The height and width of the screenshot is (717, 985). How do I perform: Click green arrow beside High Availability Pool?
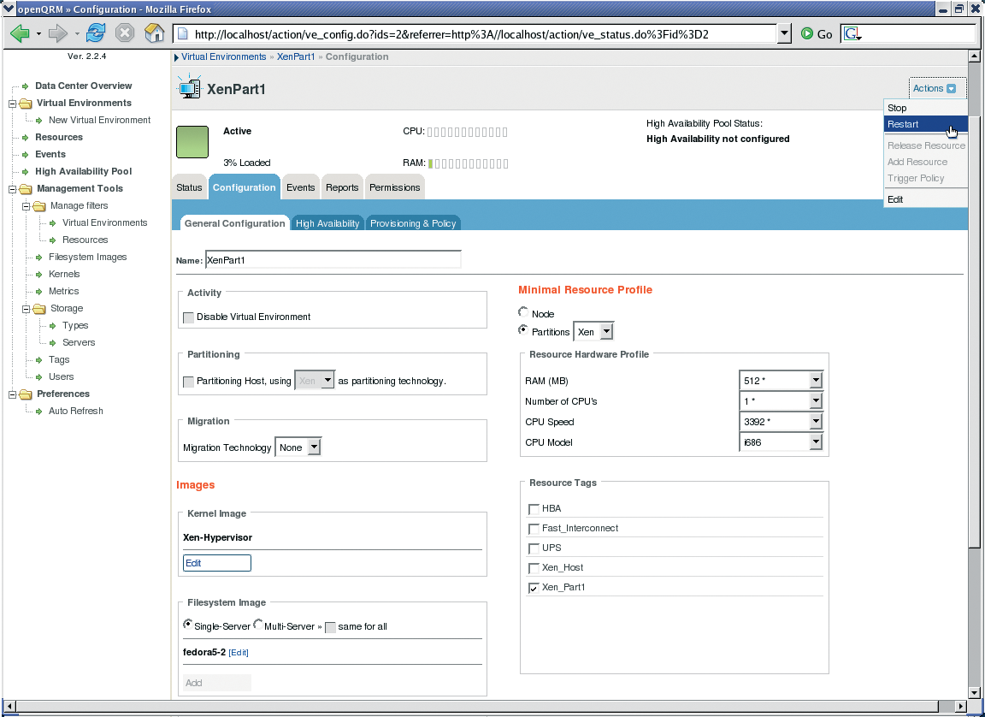click(25, 172)
